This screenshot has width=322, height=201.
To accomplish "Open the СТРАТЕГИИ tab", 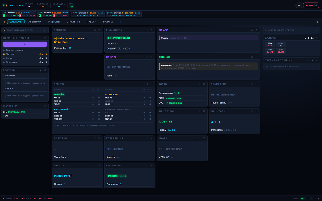I will click(x=74, y=22).
